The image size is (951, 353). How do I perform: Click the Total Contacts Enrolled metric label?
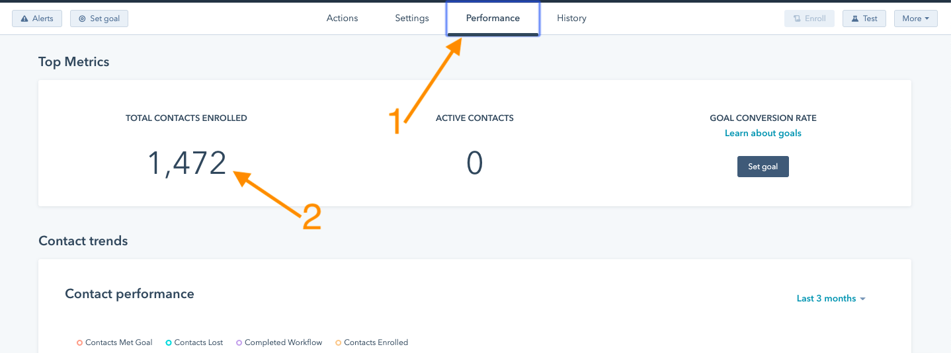click(186, 118)
